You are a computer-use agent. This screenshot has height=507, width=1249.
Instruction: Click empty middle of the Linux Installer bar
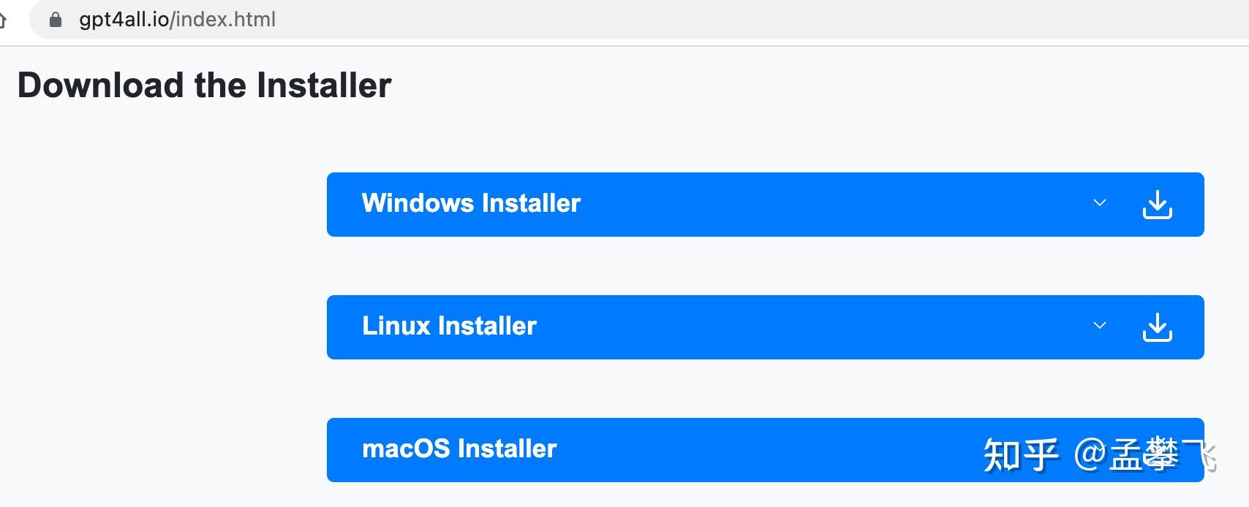(804, 327)
